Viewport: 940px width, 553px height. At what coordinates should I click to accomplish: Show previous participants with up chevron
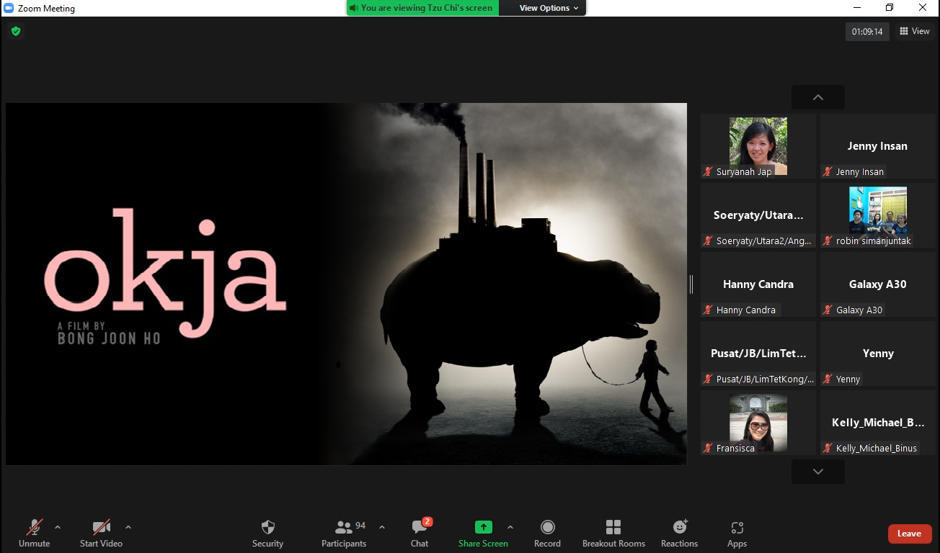(818, 97)
